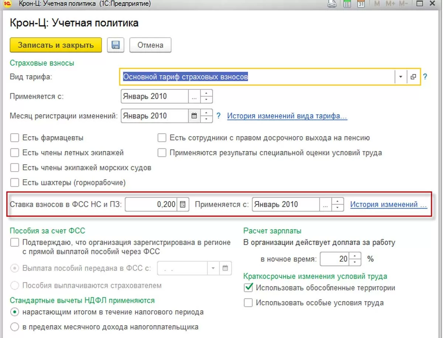The width and height of the screenshot is (443, 338).
Task: Select Выплата пособий передана в ФСС radio
Action: click(15, 268)
